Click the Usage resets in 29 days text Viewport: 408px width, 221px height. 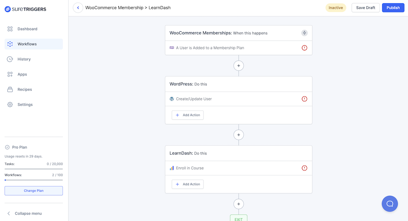pyautogui.click(x=23, y=156)
